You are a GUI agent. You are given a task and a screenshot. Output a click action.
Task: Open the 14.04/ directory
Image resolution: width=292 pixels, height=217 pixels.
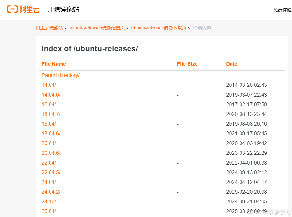(49, 85)
